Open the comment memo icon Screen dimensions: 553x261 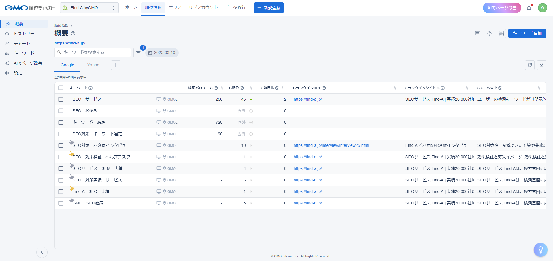point(477,33)
